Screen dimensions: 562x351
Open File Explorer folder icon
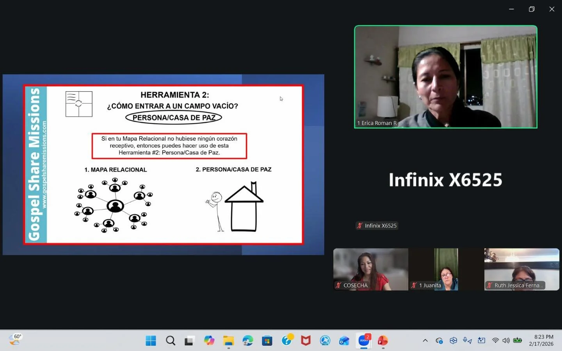[x=228, y=340]
